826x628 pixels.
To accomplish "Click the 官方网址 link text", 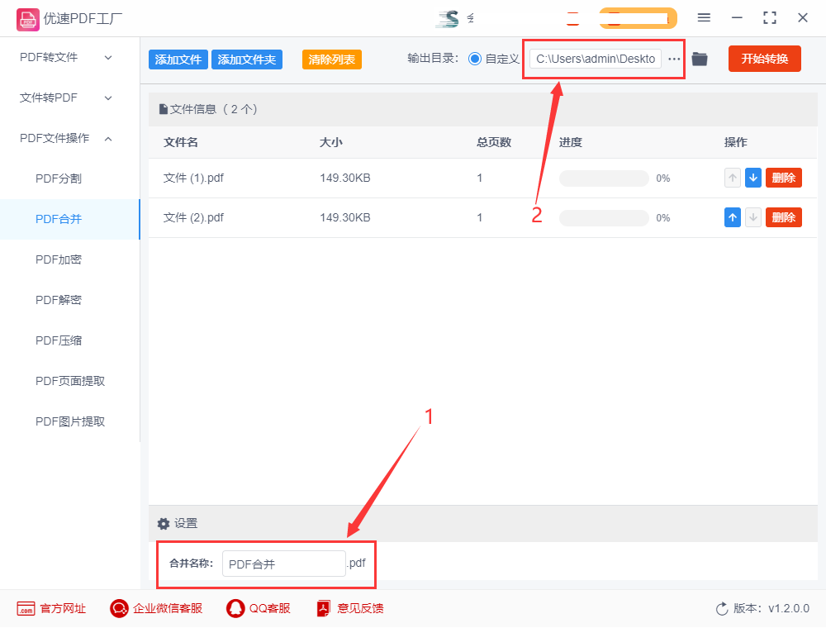I will [x=63, y=608].
